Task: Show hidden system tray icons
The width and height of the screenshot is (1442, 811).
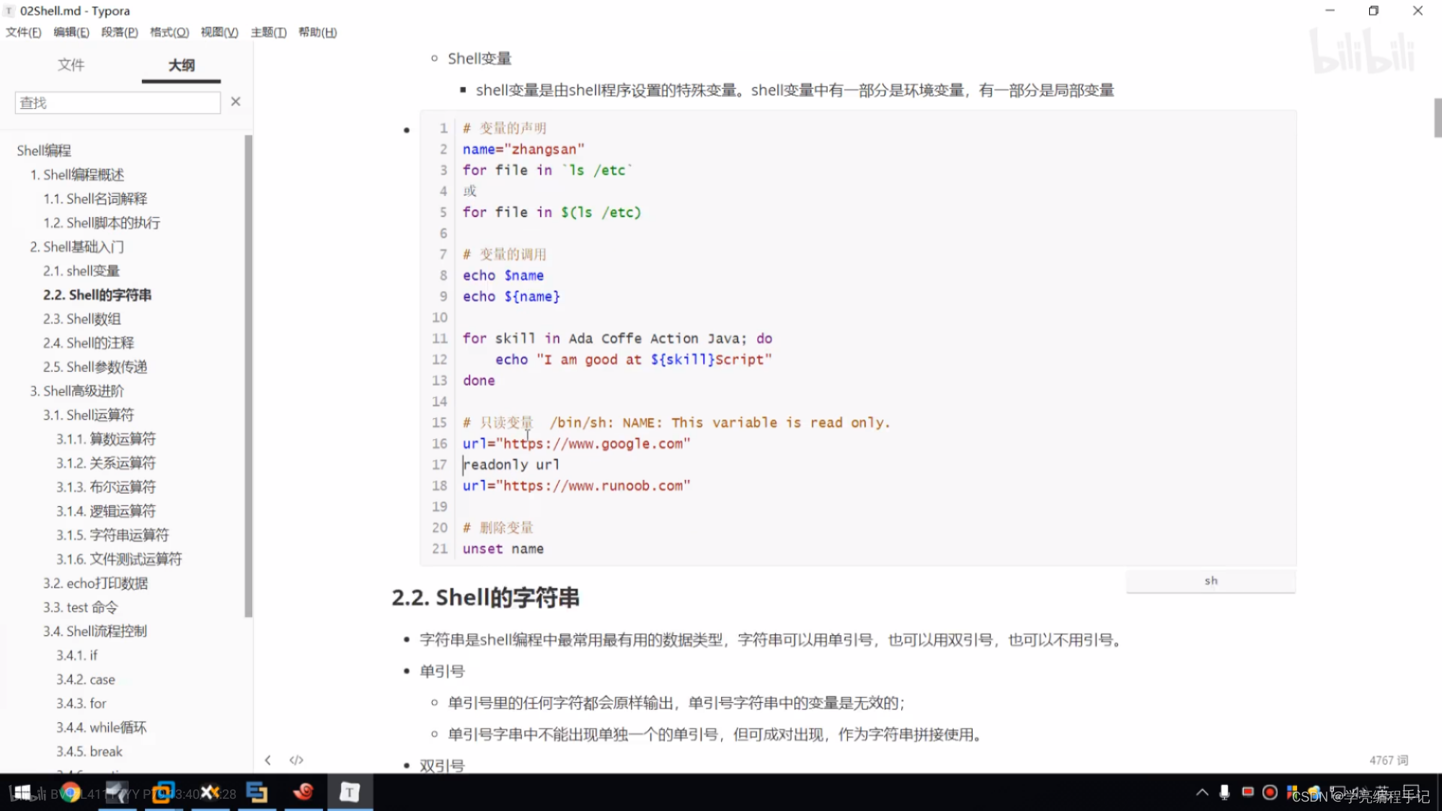Action: coord(1202,793)
